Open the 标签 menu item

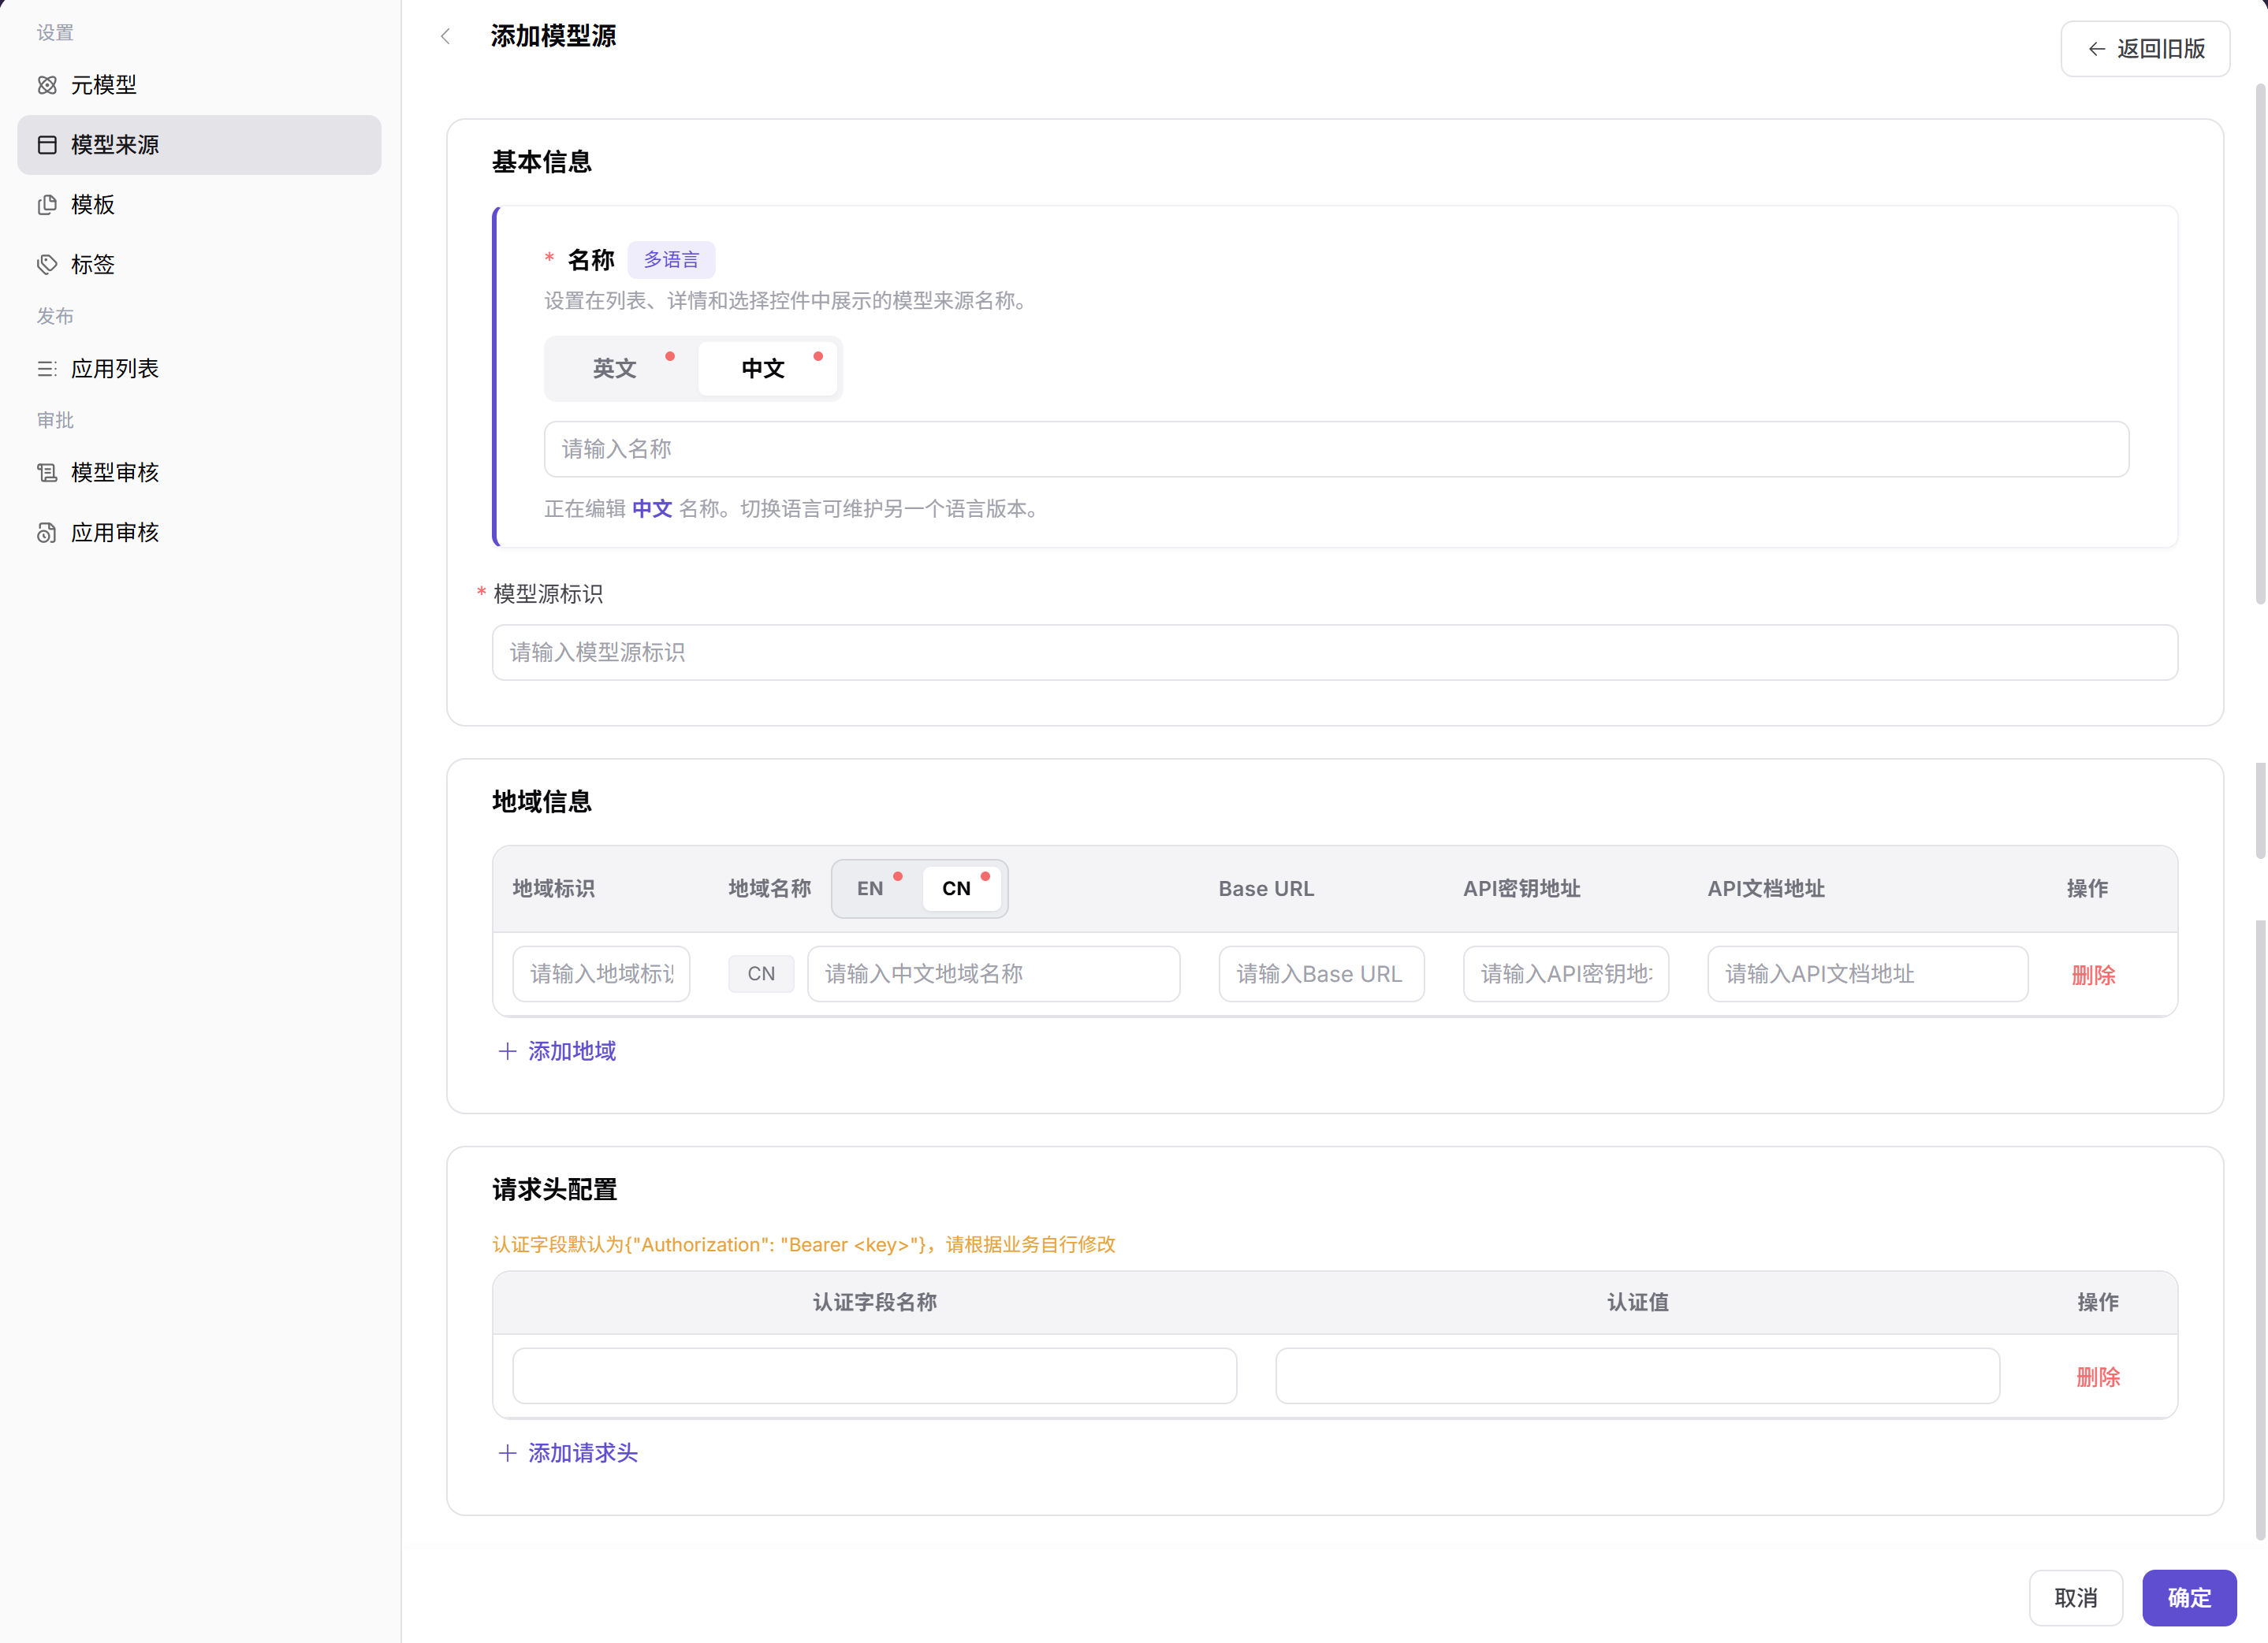pyautogui.click(x=199, y=265)
